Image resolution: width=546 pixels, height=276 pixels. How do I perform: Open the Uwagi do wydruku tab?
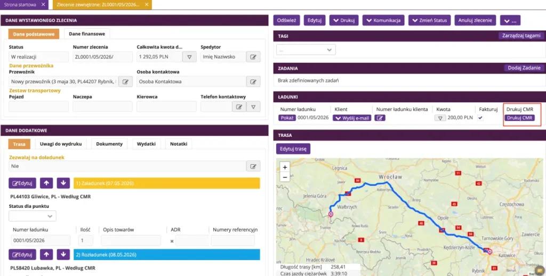(x=61, y=144)
